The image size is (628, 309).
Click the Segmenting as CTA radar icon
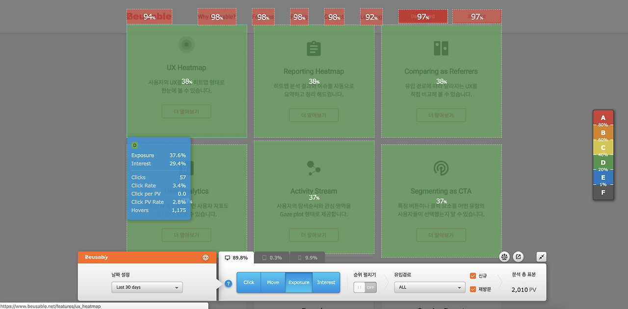click(x=441, y=168)
